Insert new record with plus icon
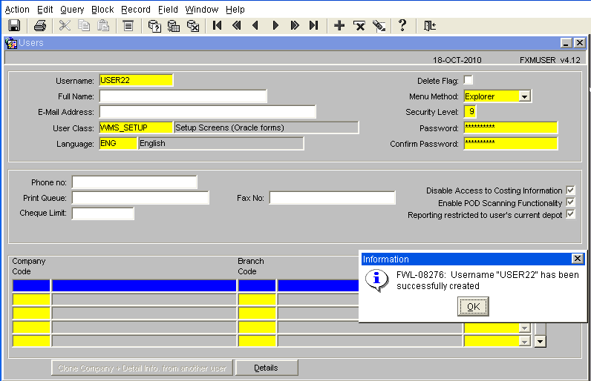Viewport: 591px width, 381px height. (x=339, y=26)
